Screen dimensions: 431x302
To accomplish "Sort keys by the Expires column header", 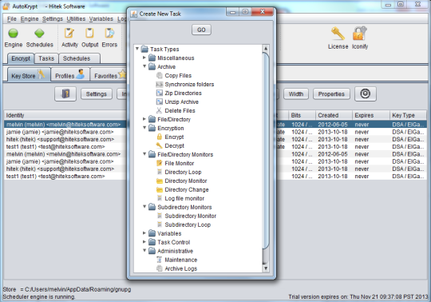I will 371,115.
